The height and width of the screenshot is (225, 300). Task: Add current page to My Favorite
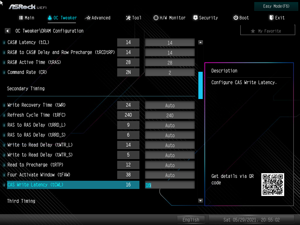pyautogui.click(x=267, y=30)
